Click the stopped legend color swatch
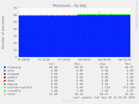 5,74
